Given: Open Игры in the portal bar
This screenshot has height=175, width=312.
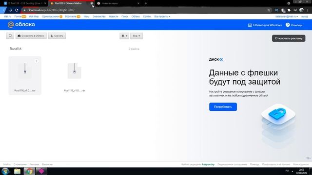Looking at the screenshot, I should click(x=86, y=17).
